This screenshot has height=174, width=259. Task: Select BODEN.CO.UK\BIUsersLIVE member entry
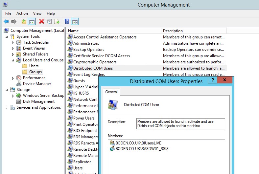138,143
